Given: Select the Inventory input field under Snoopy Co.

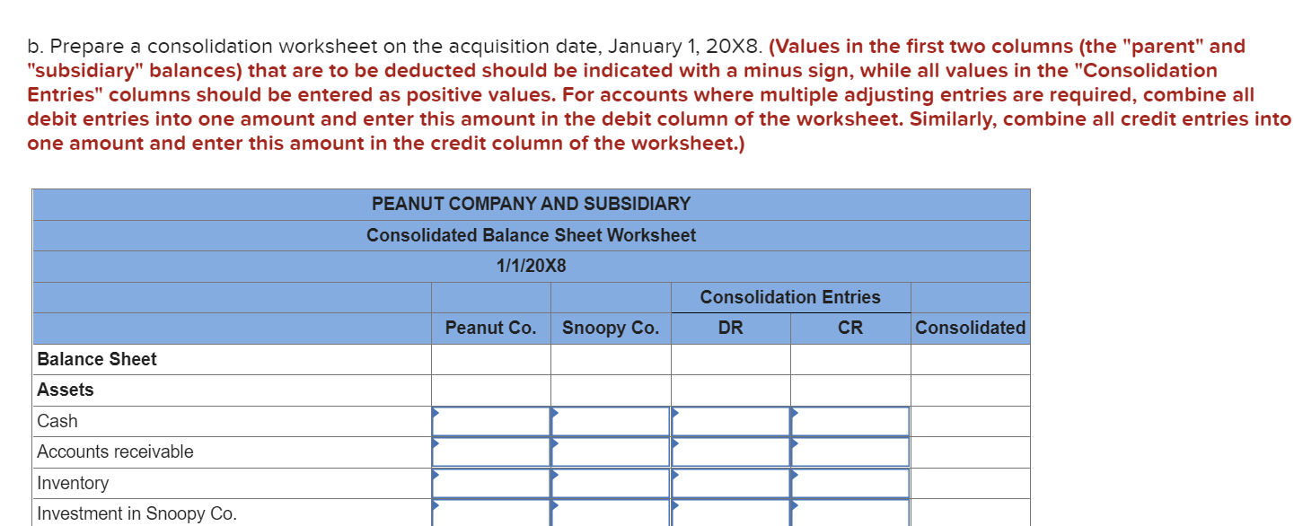Looking at the screenshot, I should click(611, 482).
